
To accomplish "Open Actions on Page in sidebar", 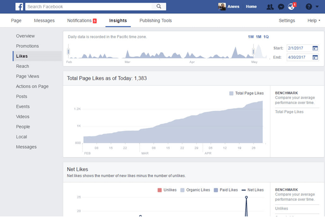I will (32, 86).
